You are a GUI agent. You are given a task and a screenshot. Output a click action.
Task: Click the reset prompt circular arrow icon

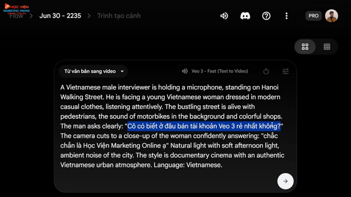(266, 72)
